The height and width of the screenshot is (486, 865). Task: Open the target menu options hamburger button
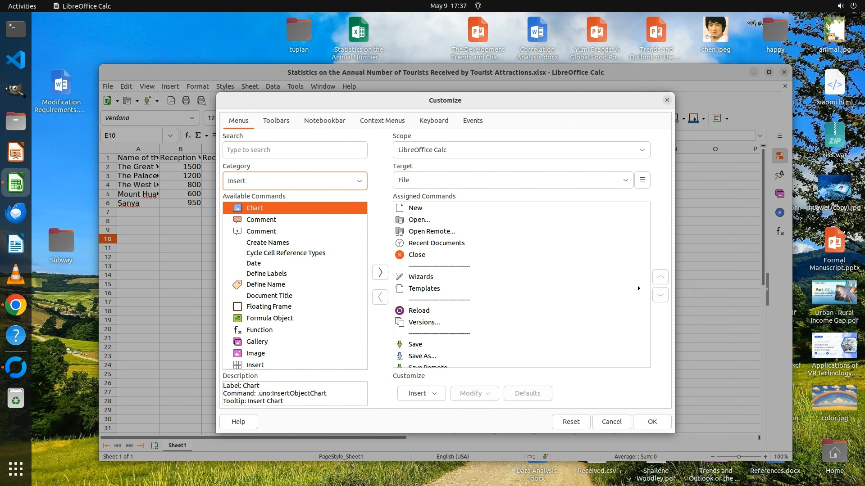[642, 180]
